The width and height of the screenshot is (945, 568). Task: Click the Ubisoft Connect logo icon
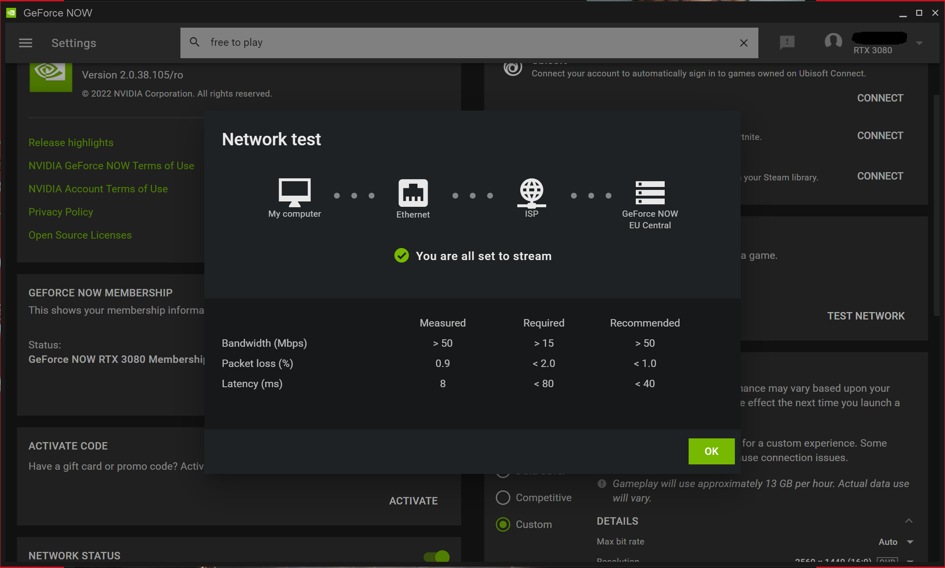coord(513,69)
